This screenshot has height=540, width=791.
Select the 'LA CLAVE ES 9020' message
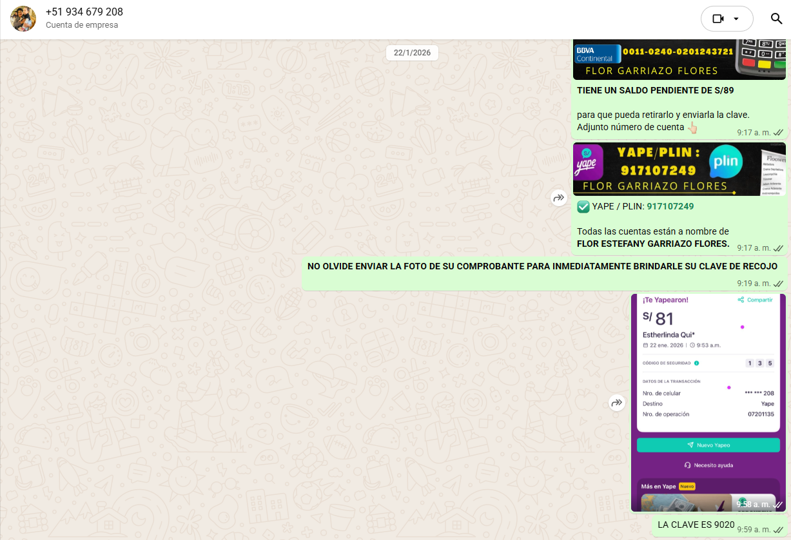[x=696, y=525]
